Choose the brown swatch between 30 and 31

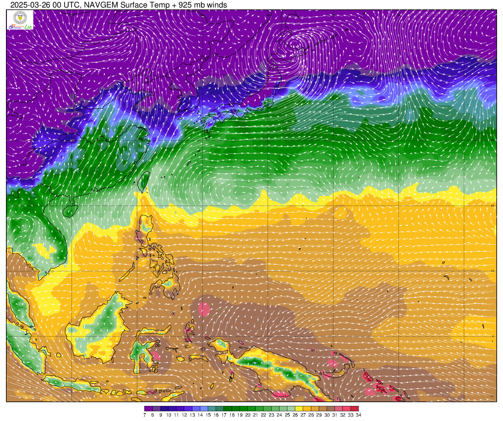coord(331,408)
